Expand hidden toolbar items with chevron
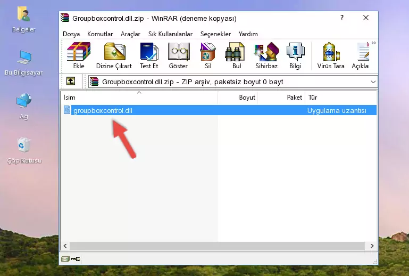 pyautogui.click(x=374, y=43)
